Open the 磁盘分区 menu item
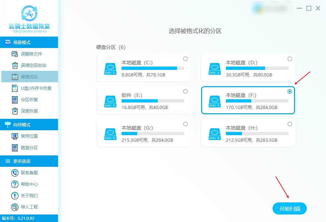326x222 pixels. click(x=29, y=148)
